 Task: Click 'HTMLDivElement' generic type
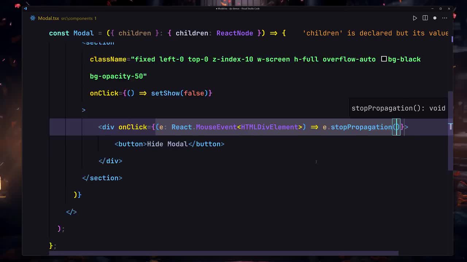pos(269,127)
